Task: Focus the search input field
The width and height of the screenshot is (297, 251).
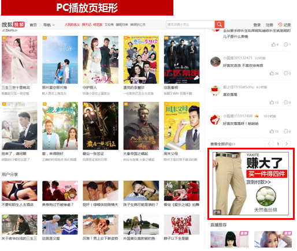Action: [x=190, y=24]
